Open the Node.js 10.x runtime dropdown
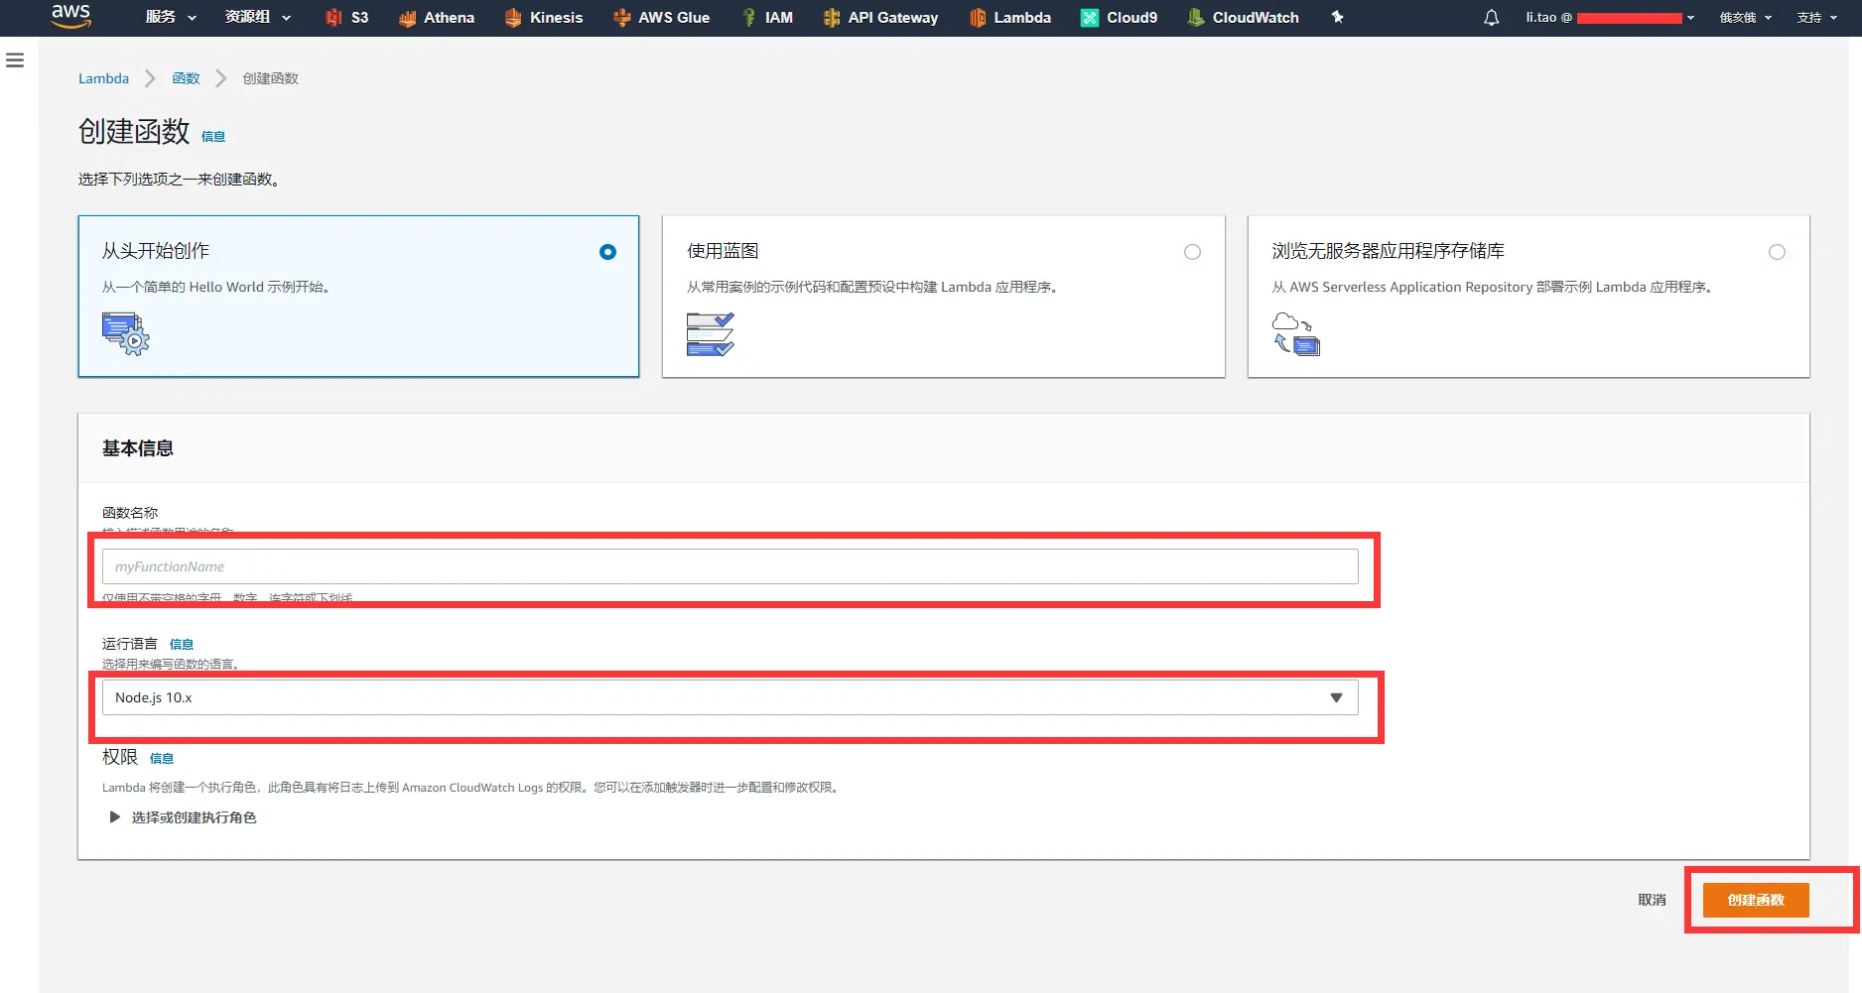The width and height of the screenshot is (1862, 993). [730, 697]
